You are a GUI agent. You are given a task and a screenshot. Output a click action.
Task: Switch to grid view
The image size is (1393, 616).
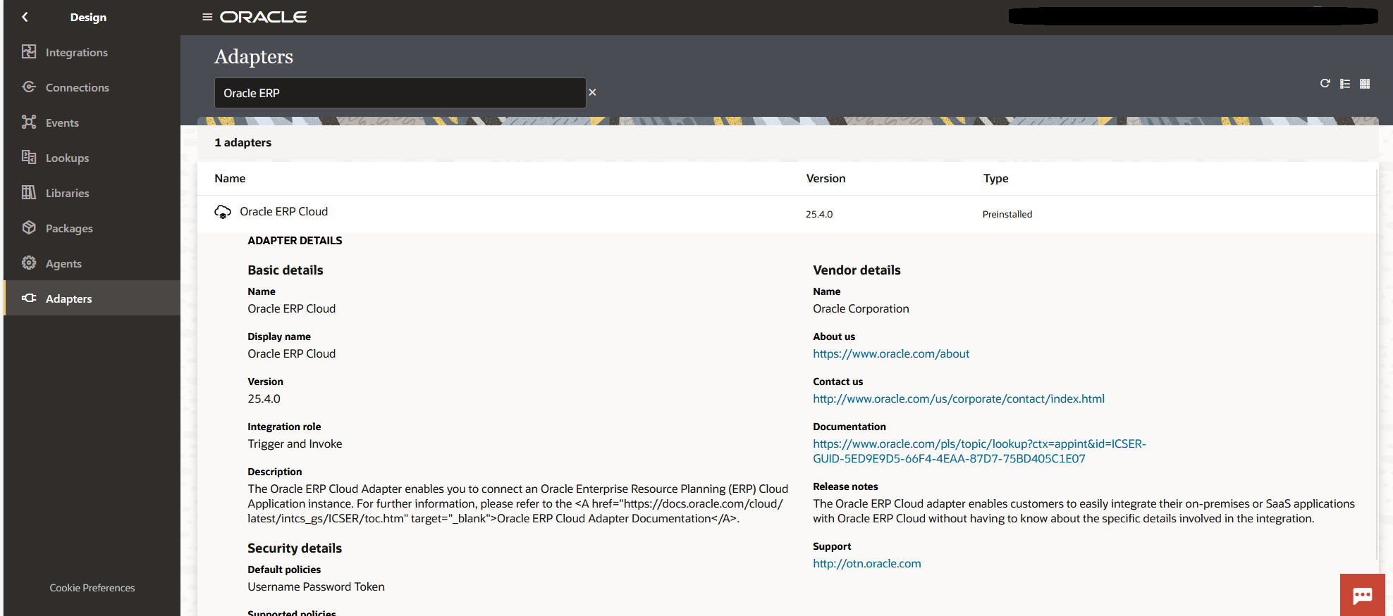[x=1365, y=84]
